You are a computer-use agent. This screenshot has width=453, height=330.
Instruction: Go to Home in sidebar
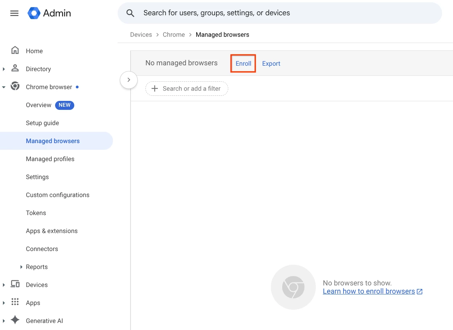[34, 51]
